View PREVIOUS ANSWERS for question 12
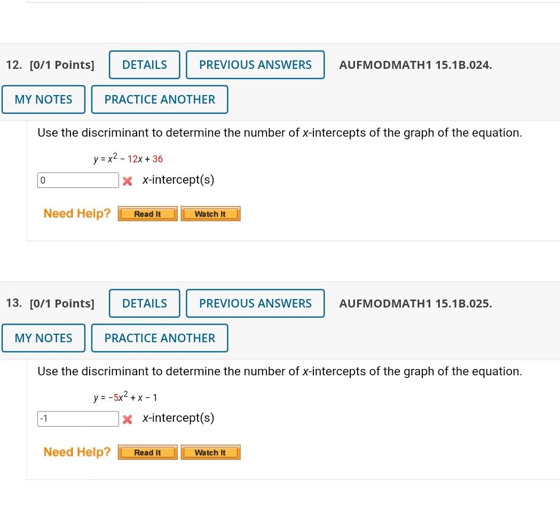 point(255,65)
